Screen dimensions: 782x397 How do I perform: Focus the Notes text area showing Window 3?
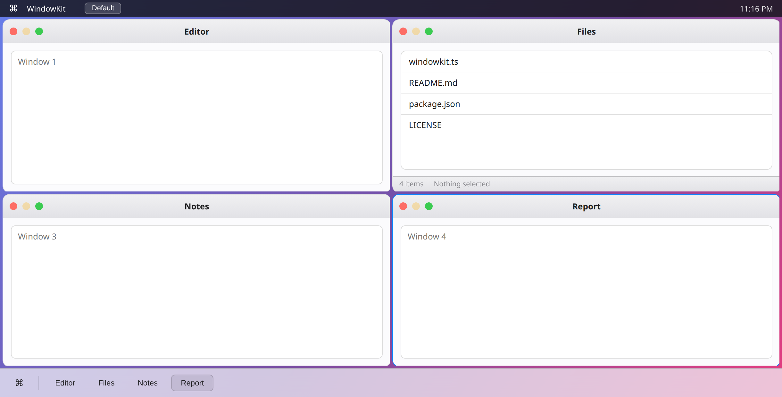coord(197,292)
